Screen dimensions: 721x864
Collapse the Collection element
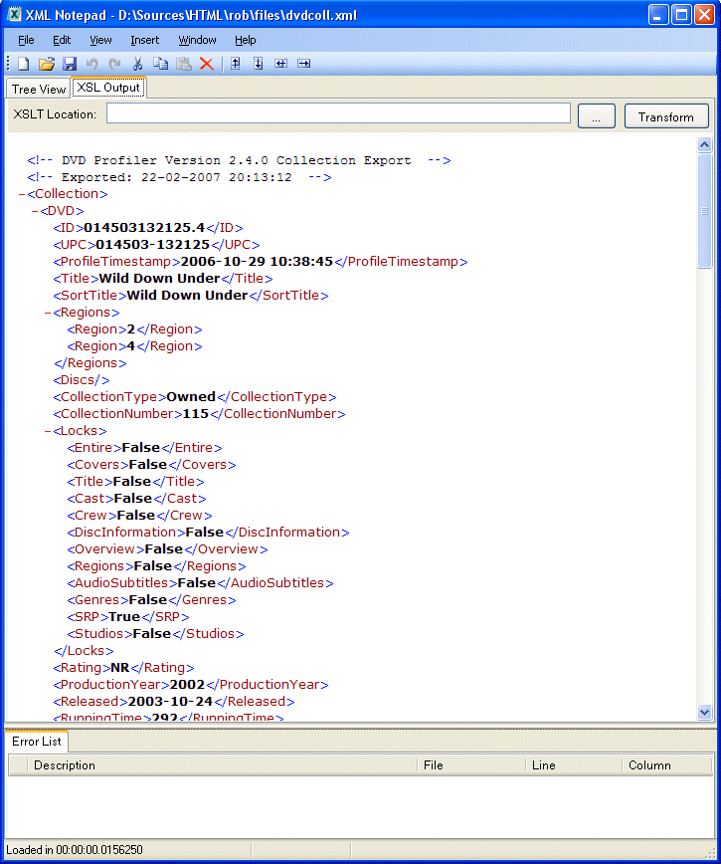[22, 194]
